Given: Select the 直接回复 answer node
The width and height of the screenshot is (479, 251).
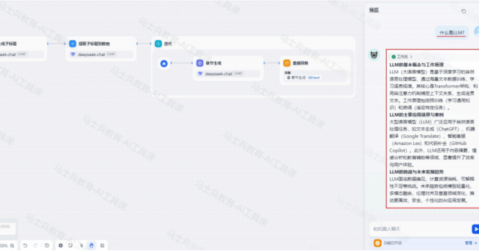Looking at the screenshot, I should click(315, 70).
